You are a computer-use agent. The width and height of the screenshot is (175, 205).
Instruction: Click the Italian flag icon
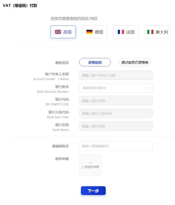[150, 32]
